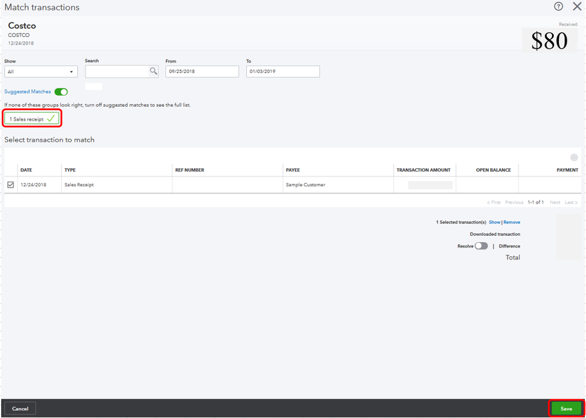Go to First page in pagination
This screenshot has height=418, width=586.
(x=494, y=202)
